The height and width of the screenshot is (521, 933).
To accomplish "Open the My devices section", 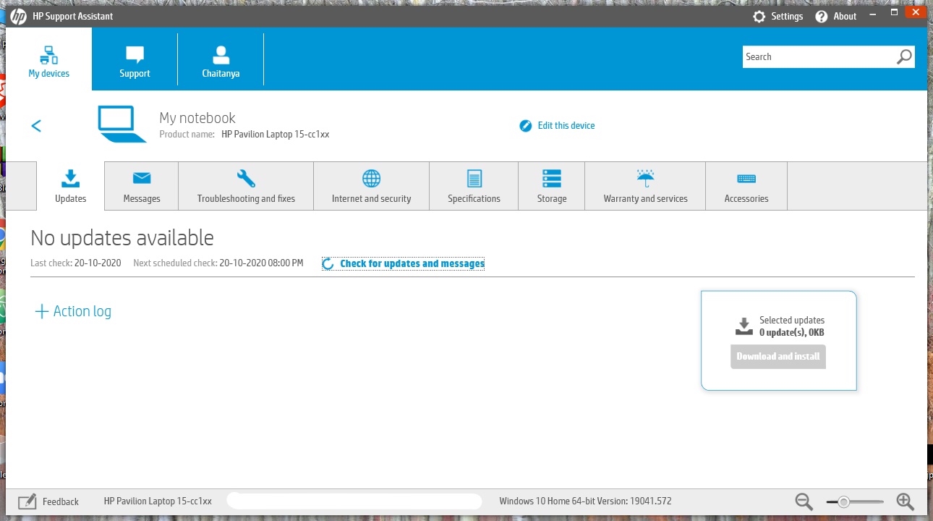I will (49, 59).
